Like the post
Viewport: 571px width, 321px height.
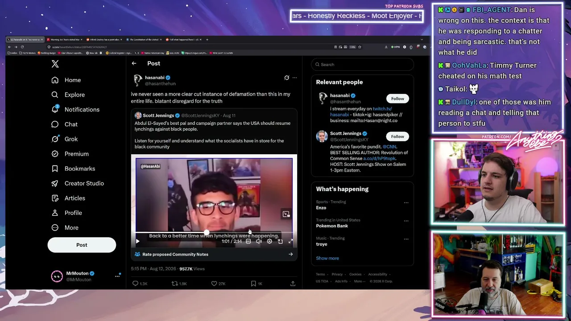coord(214,283)
